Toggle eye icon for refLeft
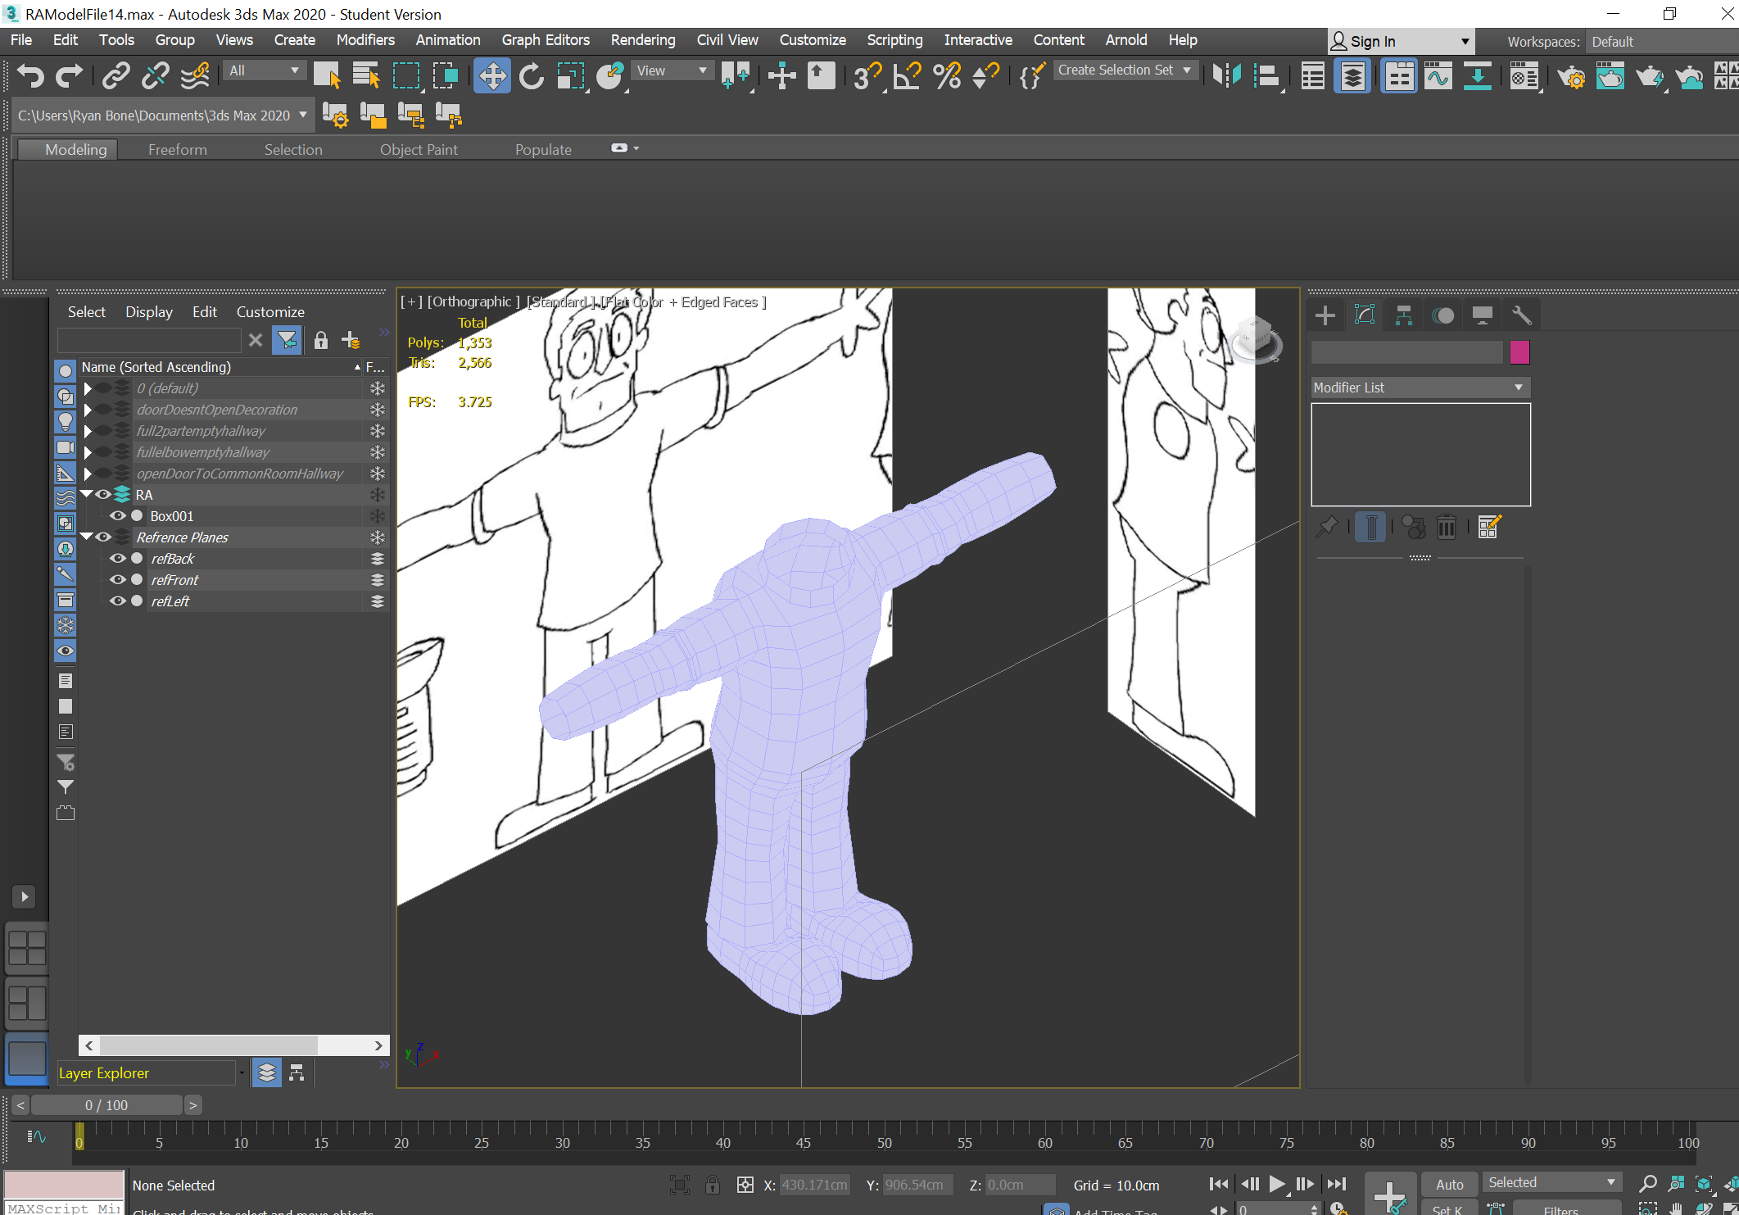 [x=118, y=601]
